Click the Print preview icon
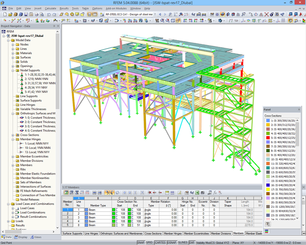The height and width of the screenshot is (245, 306). pos(41,14)
